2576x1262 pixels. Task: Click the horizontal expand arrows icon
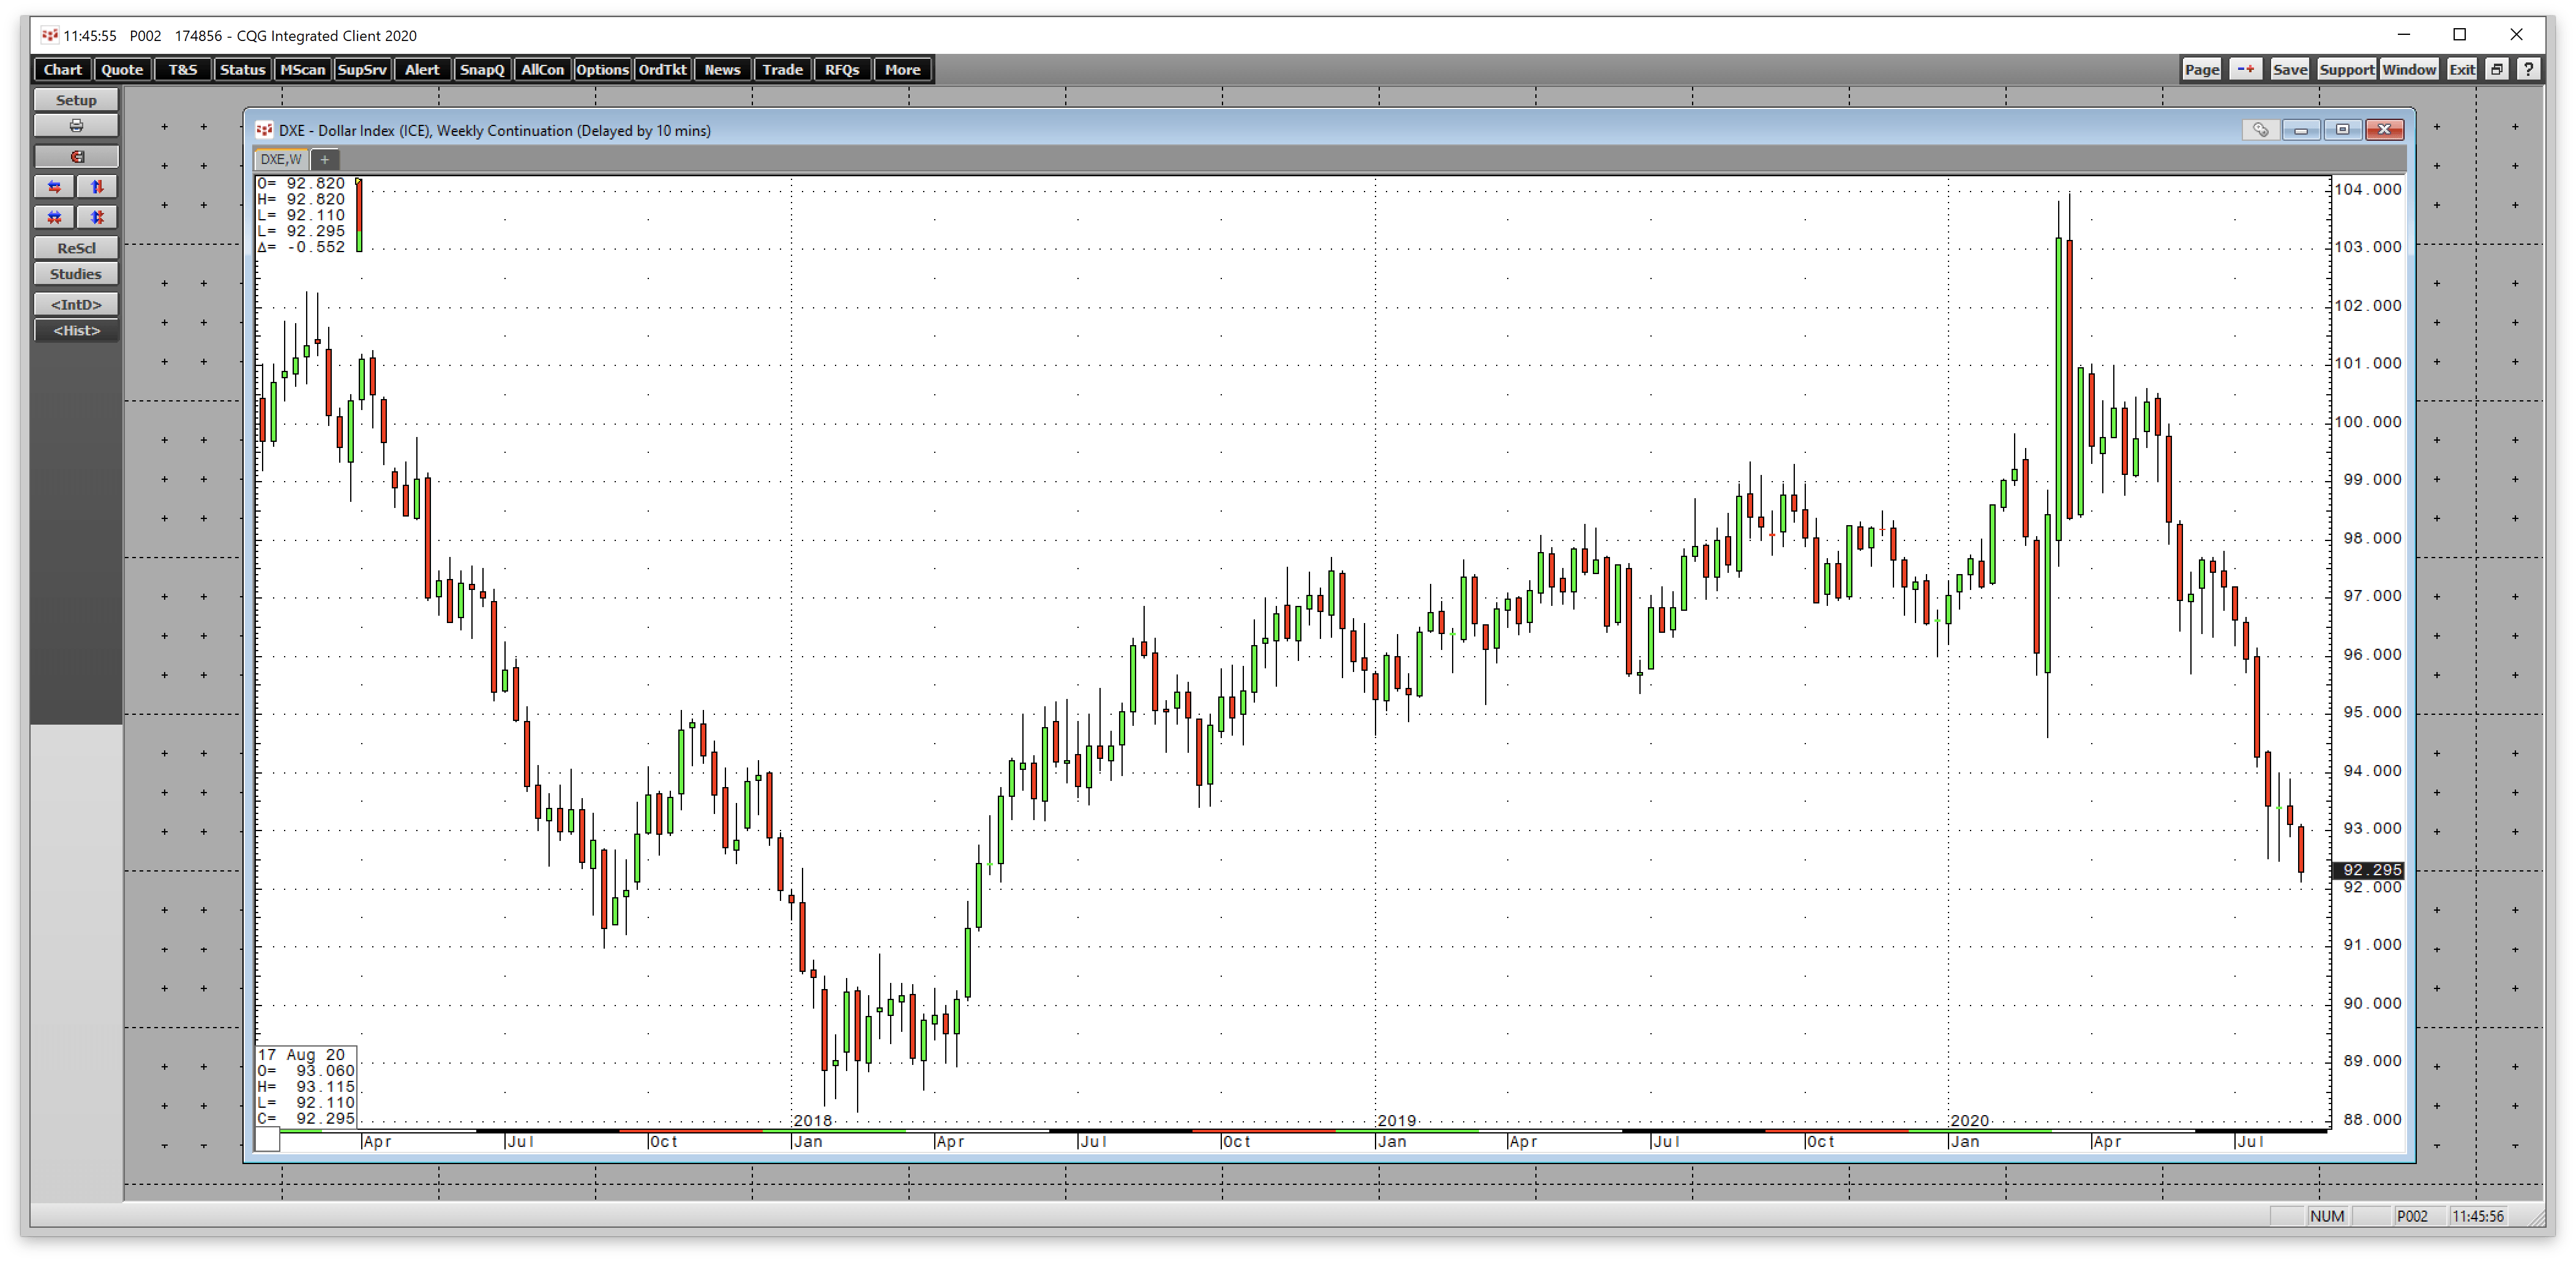point(55,187)
